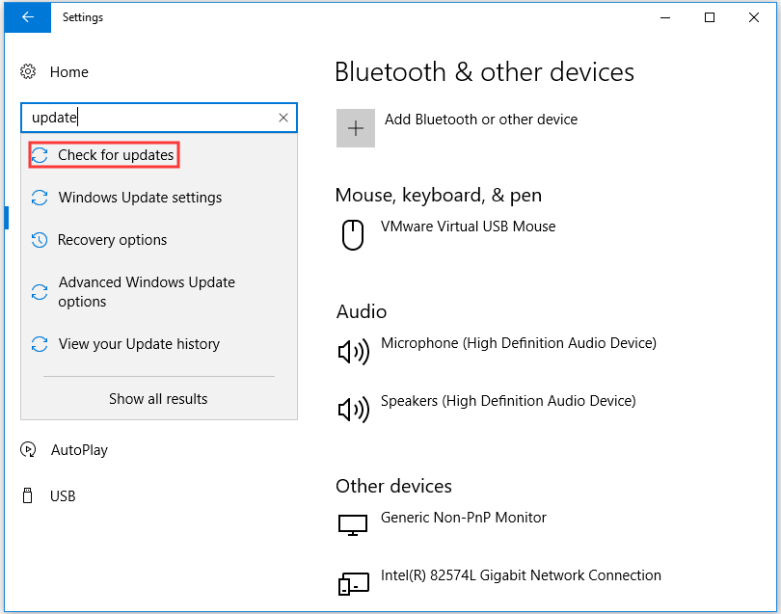
Task: Open Advanced Windows Update options result
Action: (x=159, y=292)
